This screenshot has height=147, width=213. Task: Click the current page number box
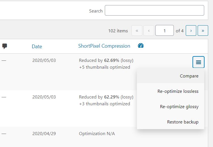point(164,31)
